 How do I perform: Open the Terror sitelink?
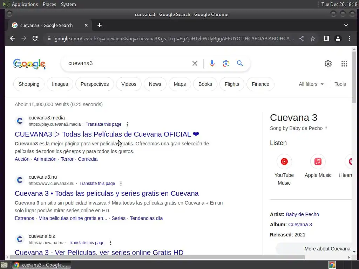[x=67, y=159]
